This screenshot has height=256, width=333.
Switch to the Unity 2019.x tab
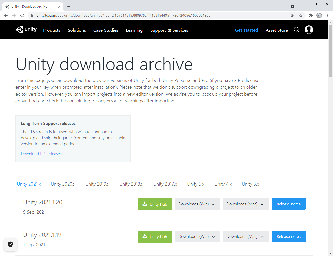(97, 184)
